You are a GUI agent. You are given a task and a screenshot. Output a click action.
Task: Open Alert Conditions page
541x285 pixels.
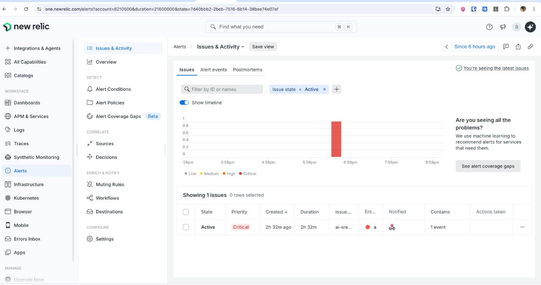[x=123, y=89]
